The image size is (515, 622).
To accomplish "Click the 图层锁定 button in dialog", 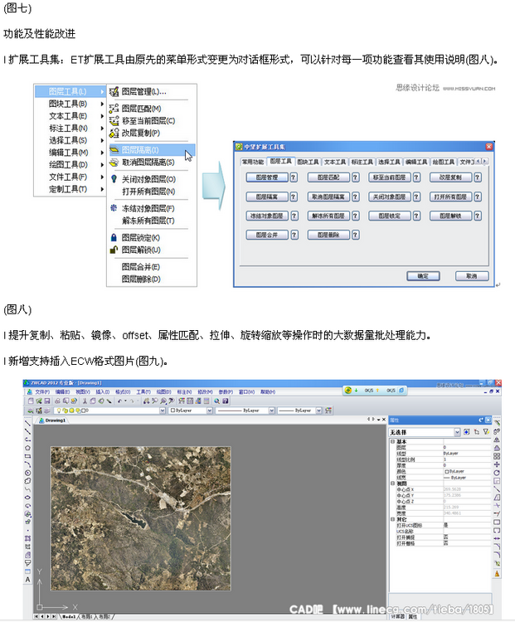I will (x=389, y=216).
